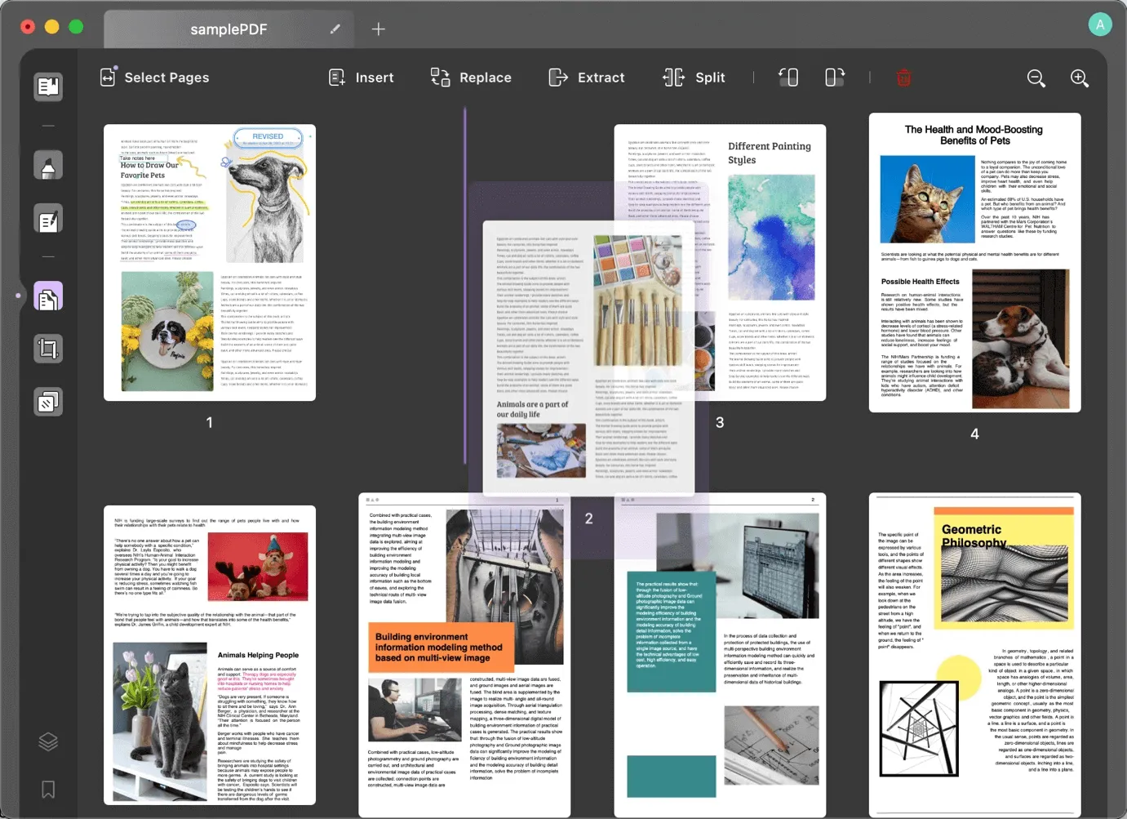The image size is (1127, 819).
Task: Zoom out the page thumbnails
Action: pos(1036,78)
